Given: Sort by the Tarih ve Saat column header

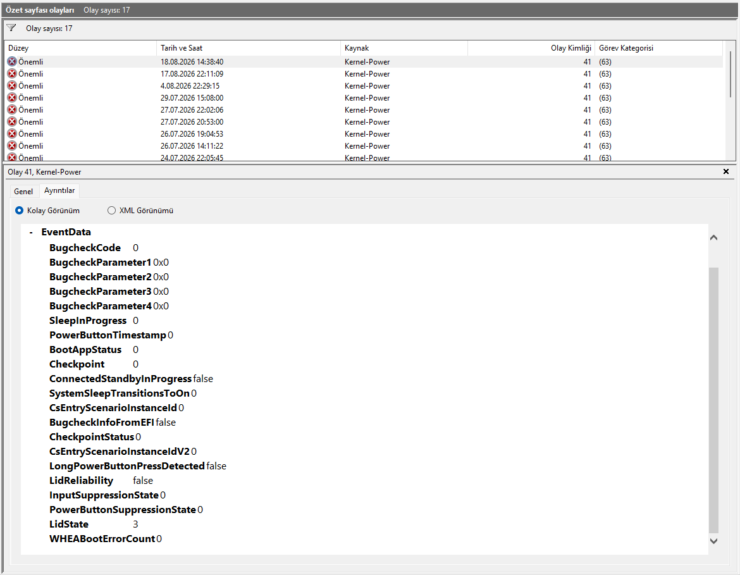Looking at the screenshot, I should pos(248,48).
